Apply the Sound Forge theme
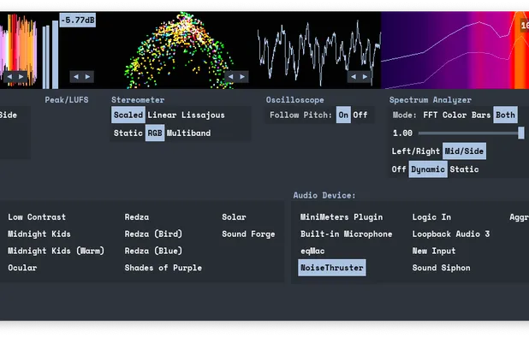The width and height of the screenshot is (529, 337). click(248, 234)
